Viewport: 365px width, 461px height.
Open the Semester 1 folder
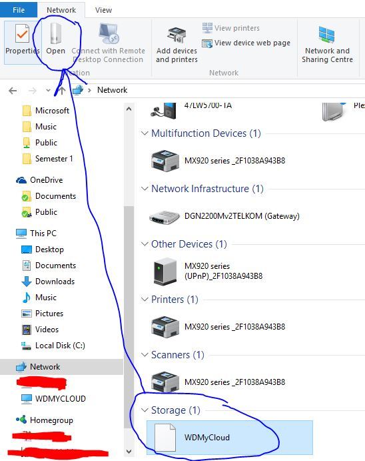(x=48, y=159)
